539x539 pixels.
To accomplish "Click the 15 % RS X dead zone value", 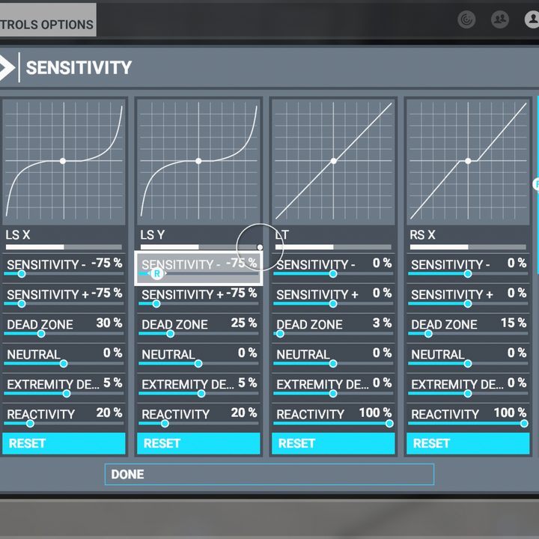I will (514, 323).
